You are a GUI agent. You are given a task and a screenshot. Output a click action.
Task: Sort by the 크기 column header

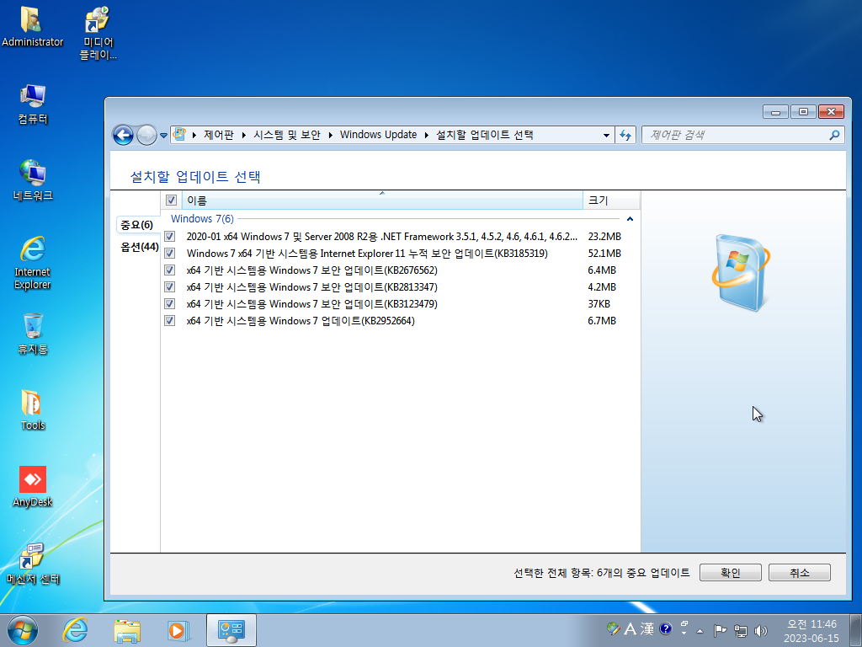tap(611, 201)
